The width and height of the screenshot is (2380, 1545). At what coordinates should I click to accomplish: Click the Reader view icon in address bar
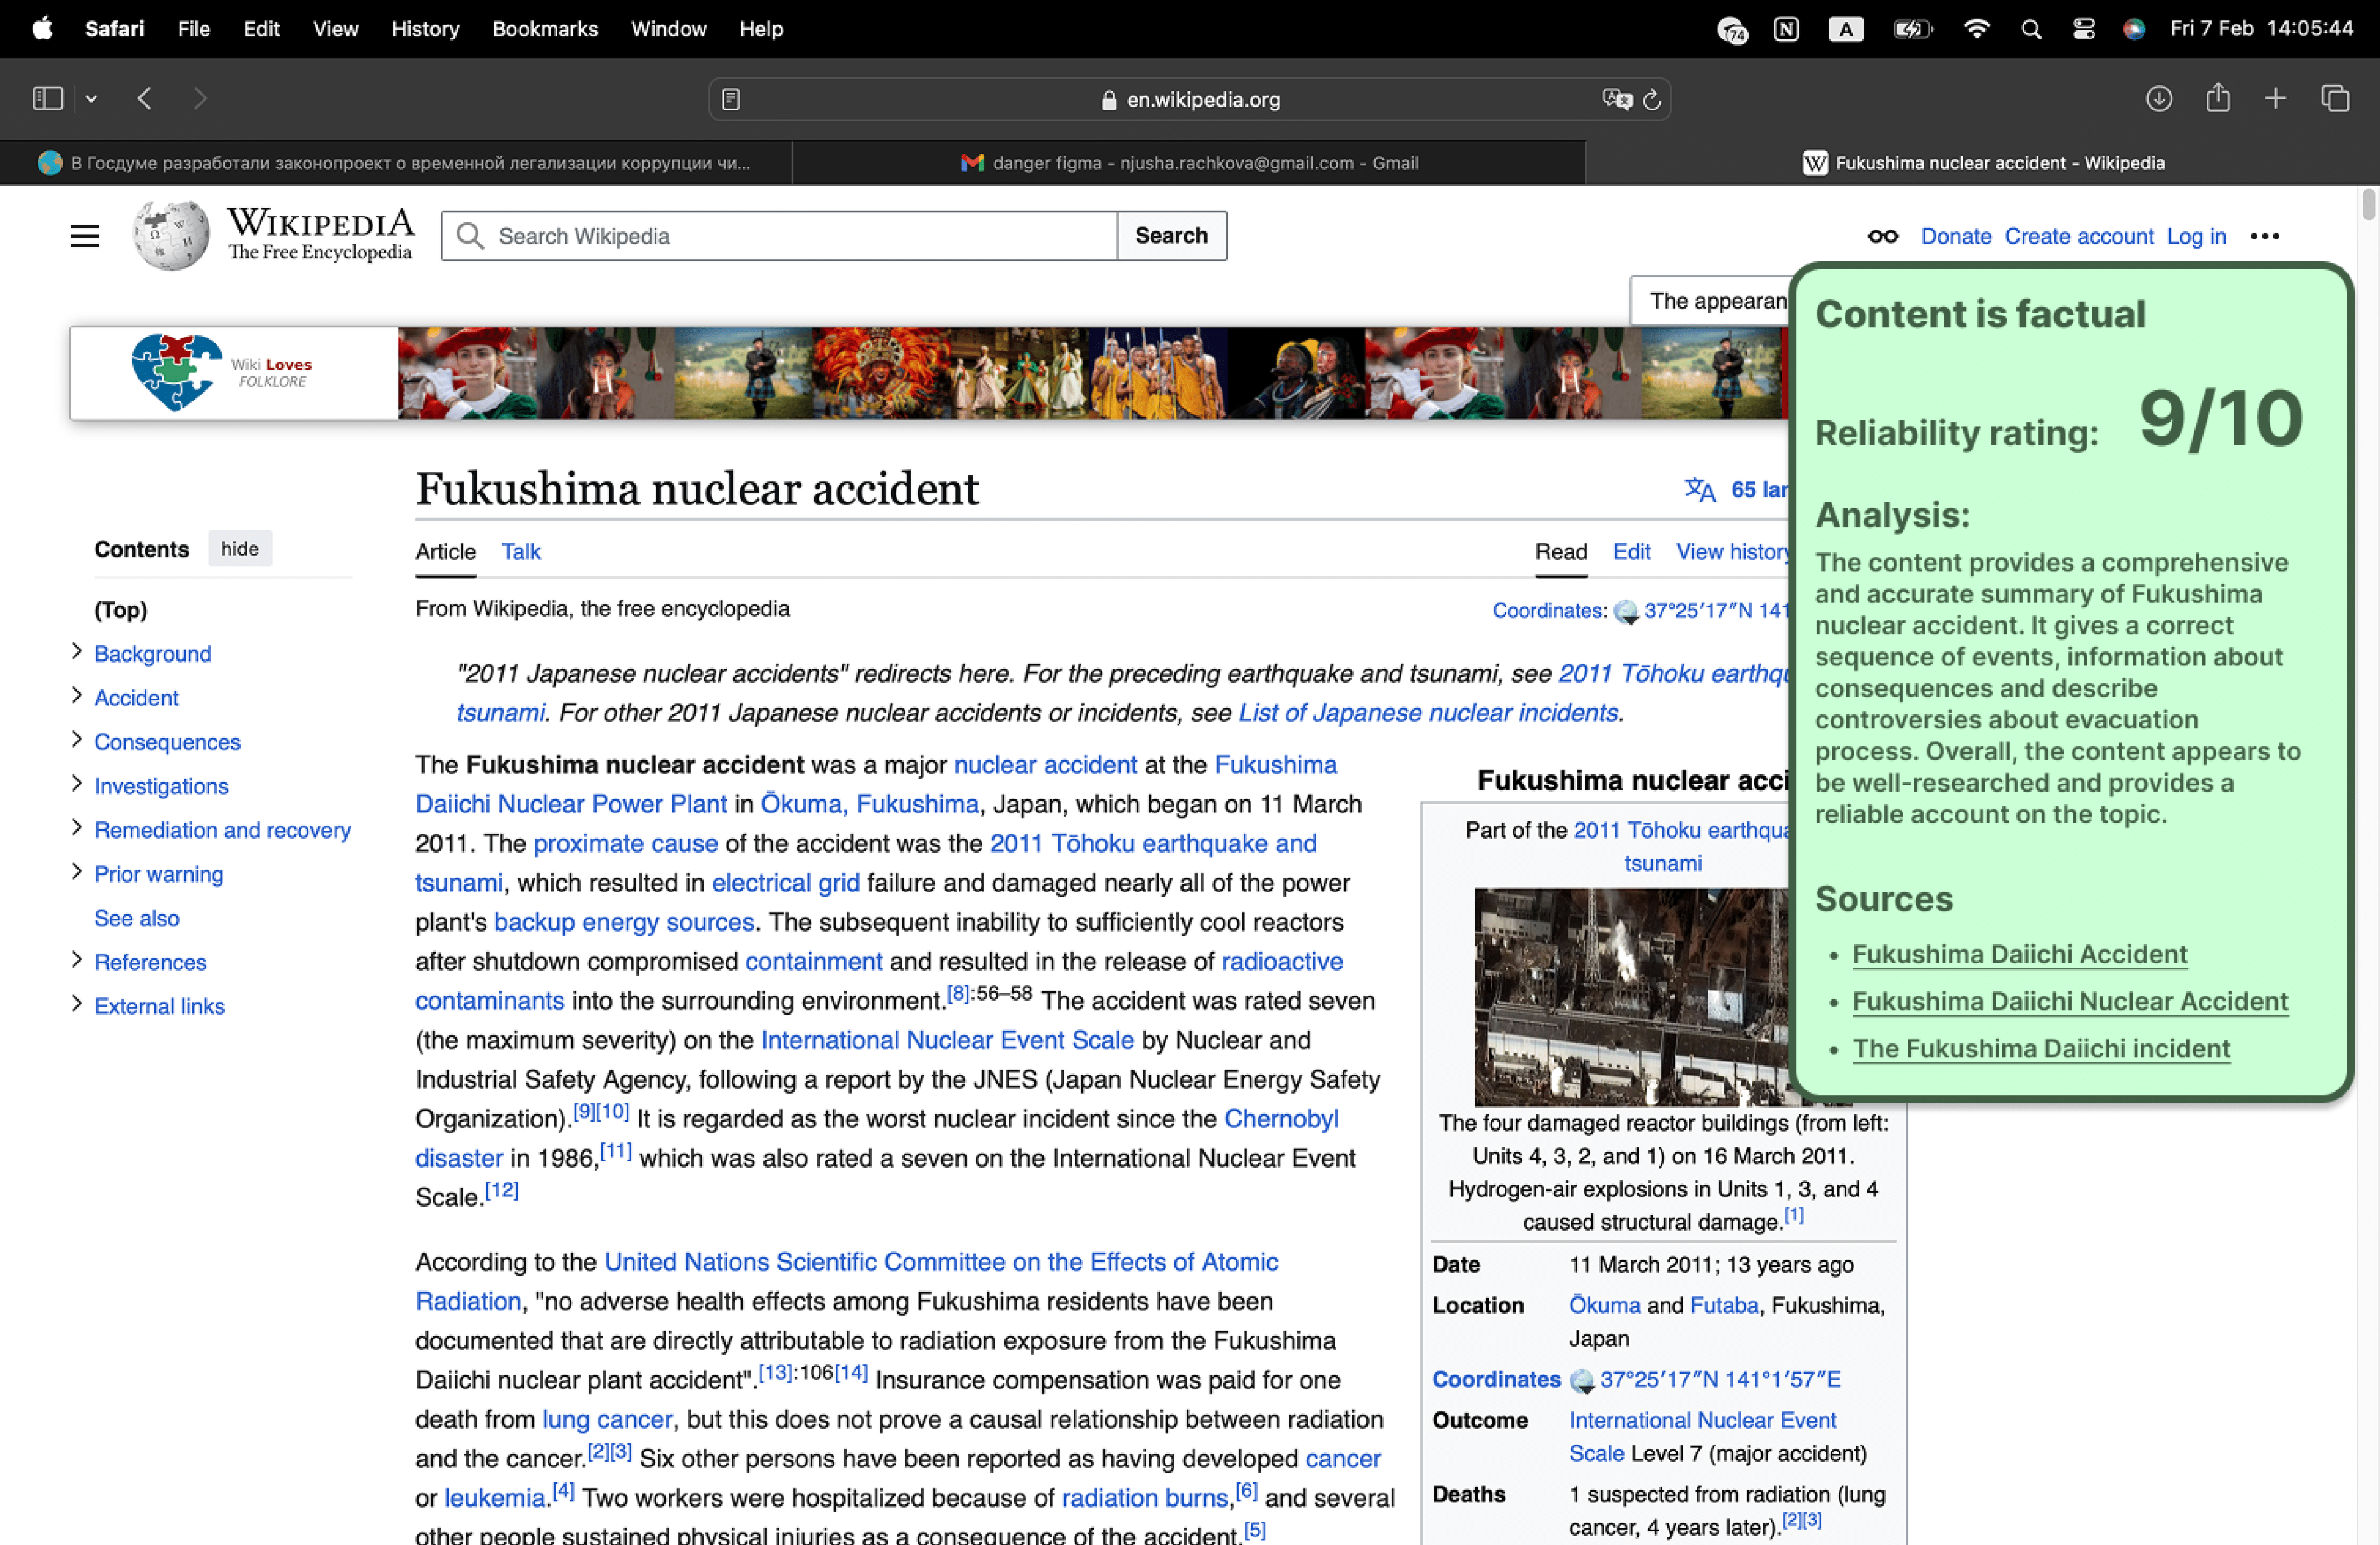click(x=731, y=99)
